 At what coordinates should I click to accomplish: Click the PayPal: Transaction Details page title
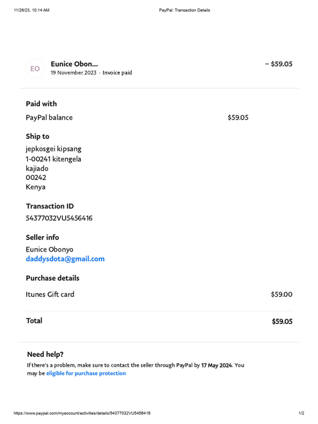pyautogui.click(x=185, y=10)
